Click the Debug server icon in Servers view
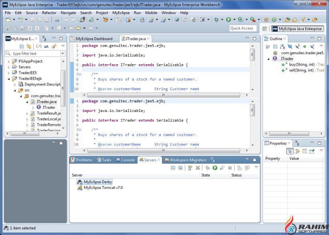 (x=207, y=168)
